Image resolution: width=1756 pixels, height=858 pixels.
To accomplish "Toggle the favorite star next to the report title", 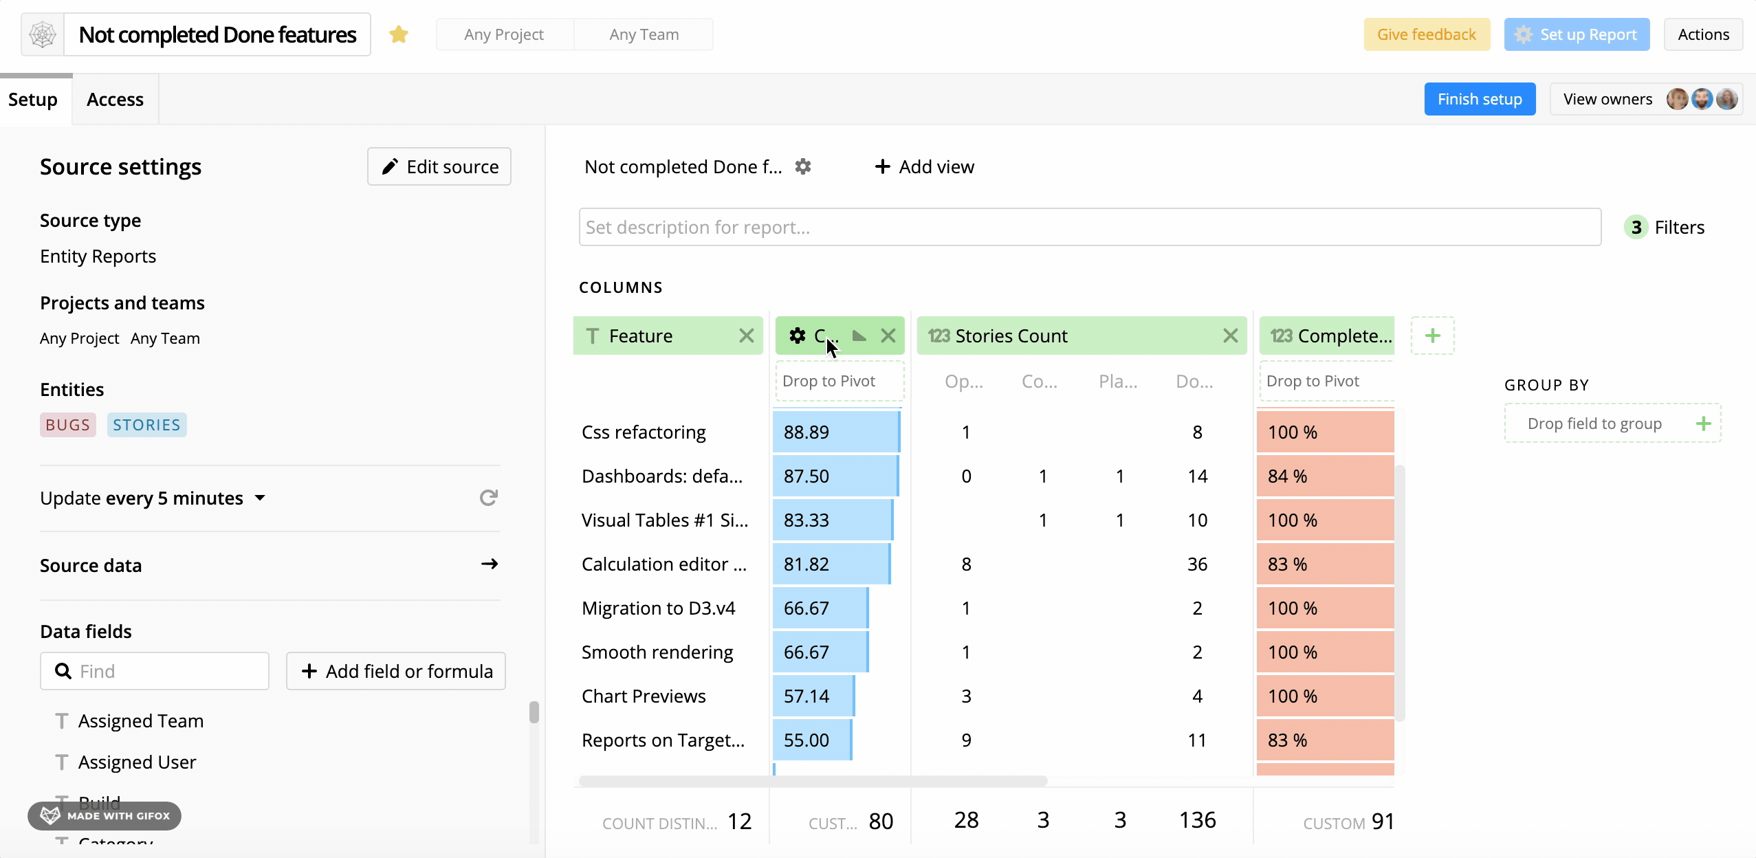I will (399, 34).
